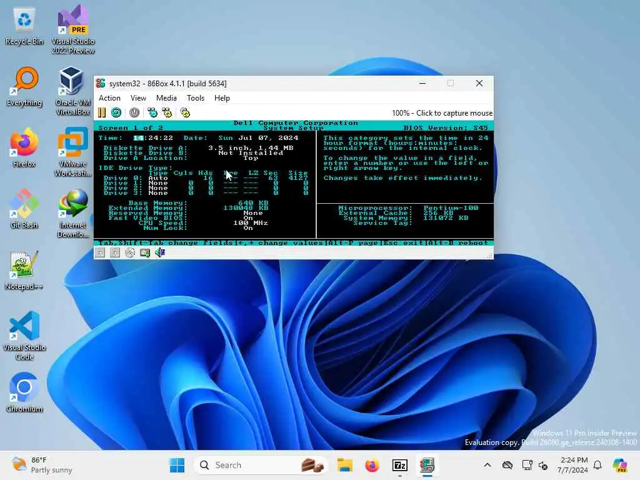
Task: Open settings with the rightmost yellow gear icon
Action: [185, 112]
